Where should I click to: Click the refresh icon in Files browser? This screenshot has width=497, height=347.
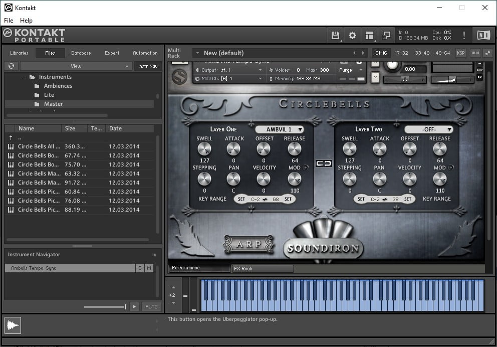click(12, 66)
